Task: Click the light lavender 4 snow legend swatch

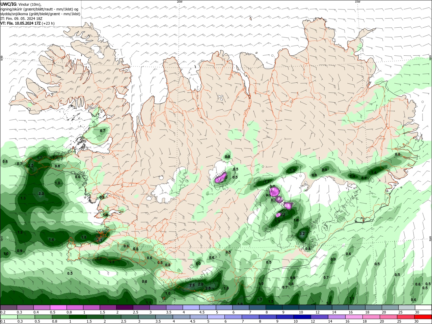Action: (190, 307)
